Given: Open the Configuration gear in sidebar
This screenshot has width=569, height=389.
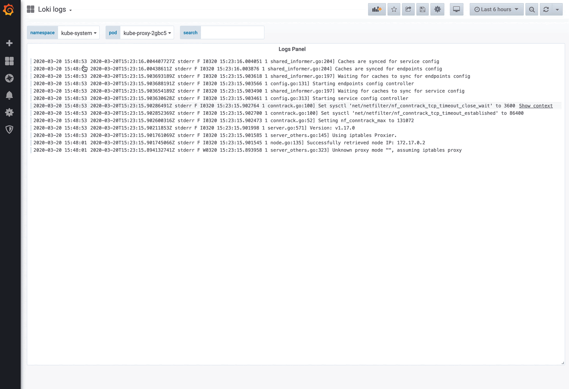Looking at the screenshot, I should (9, 112).
